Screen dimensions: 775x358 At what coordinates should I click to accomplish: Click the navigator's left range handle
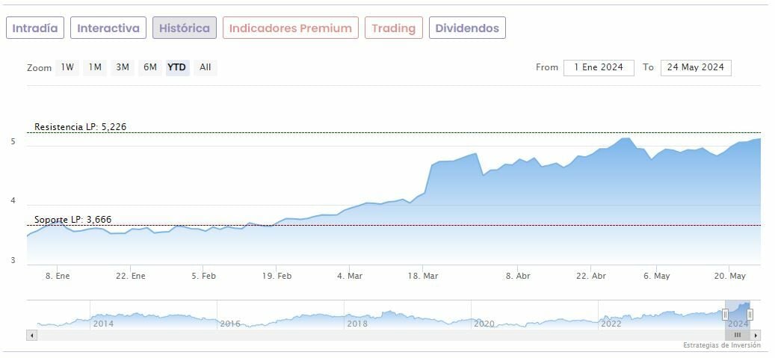[725, 315]
